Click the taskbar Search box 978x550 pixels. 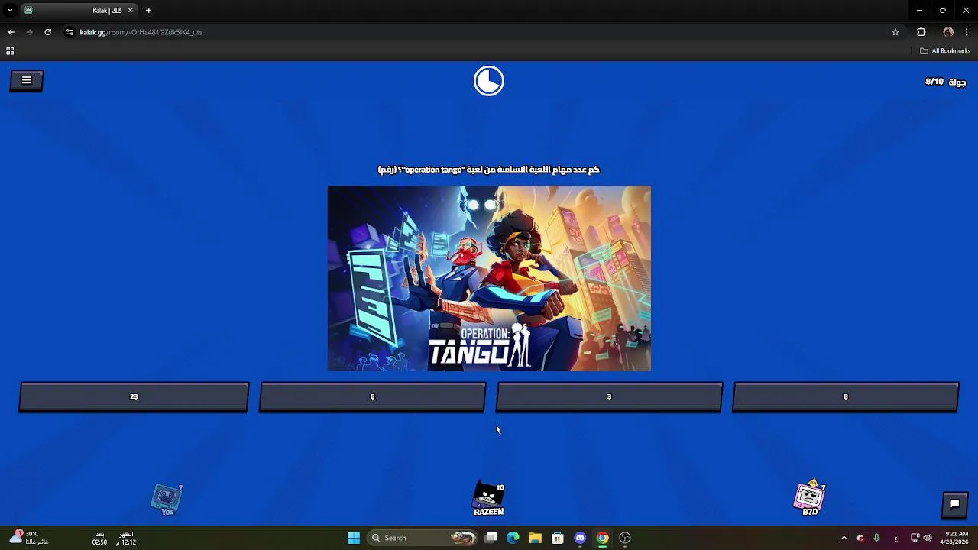coord(422,538)
